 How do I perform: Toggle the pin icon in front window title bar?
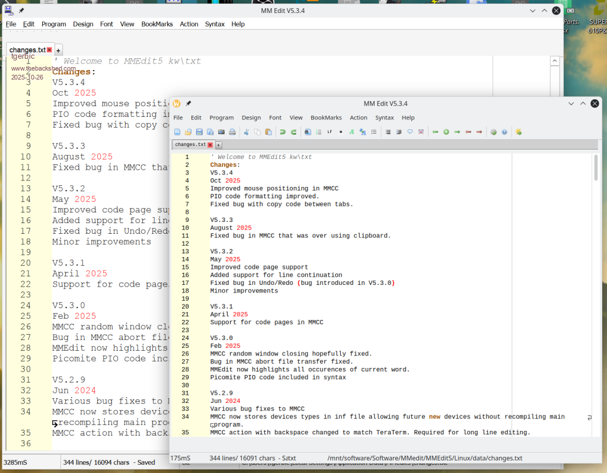(189, 103)
